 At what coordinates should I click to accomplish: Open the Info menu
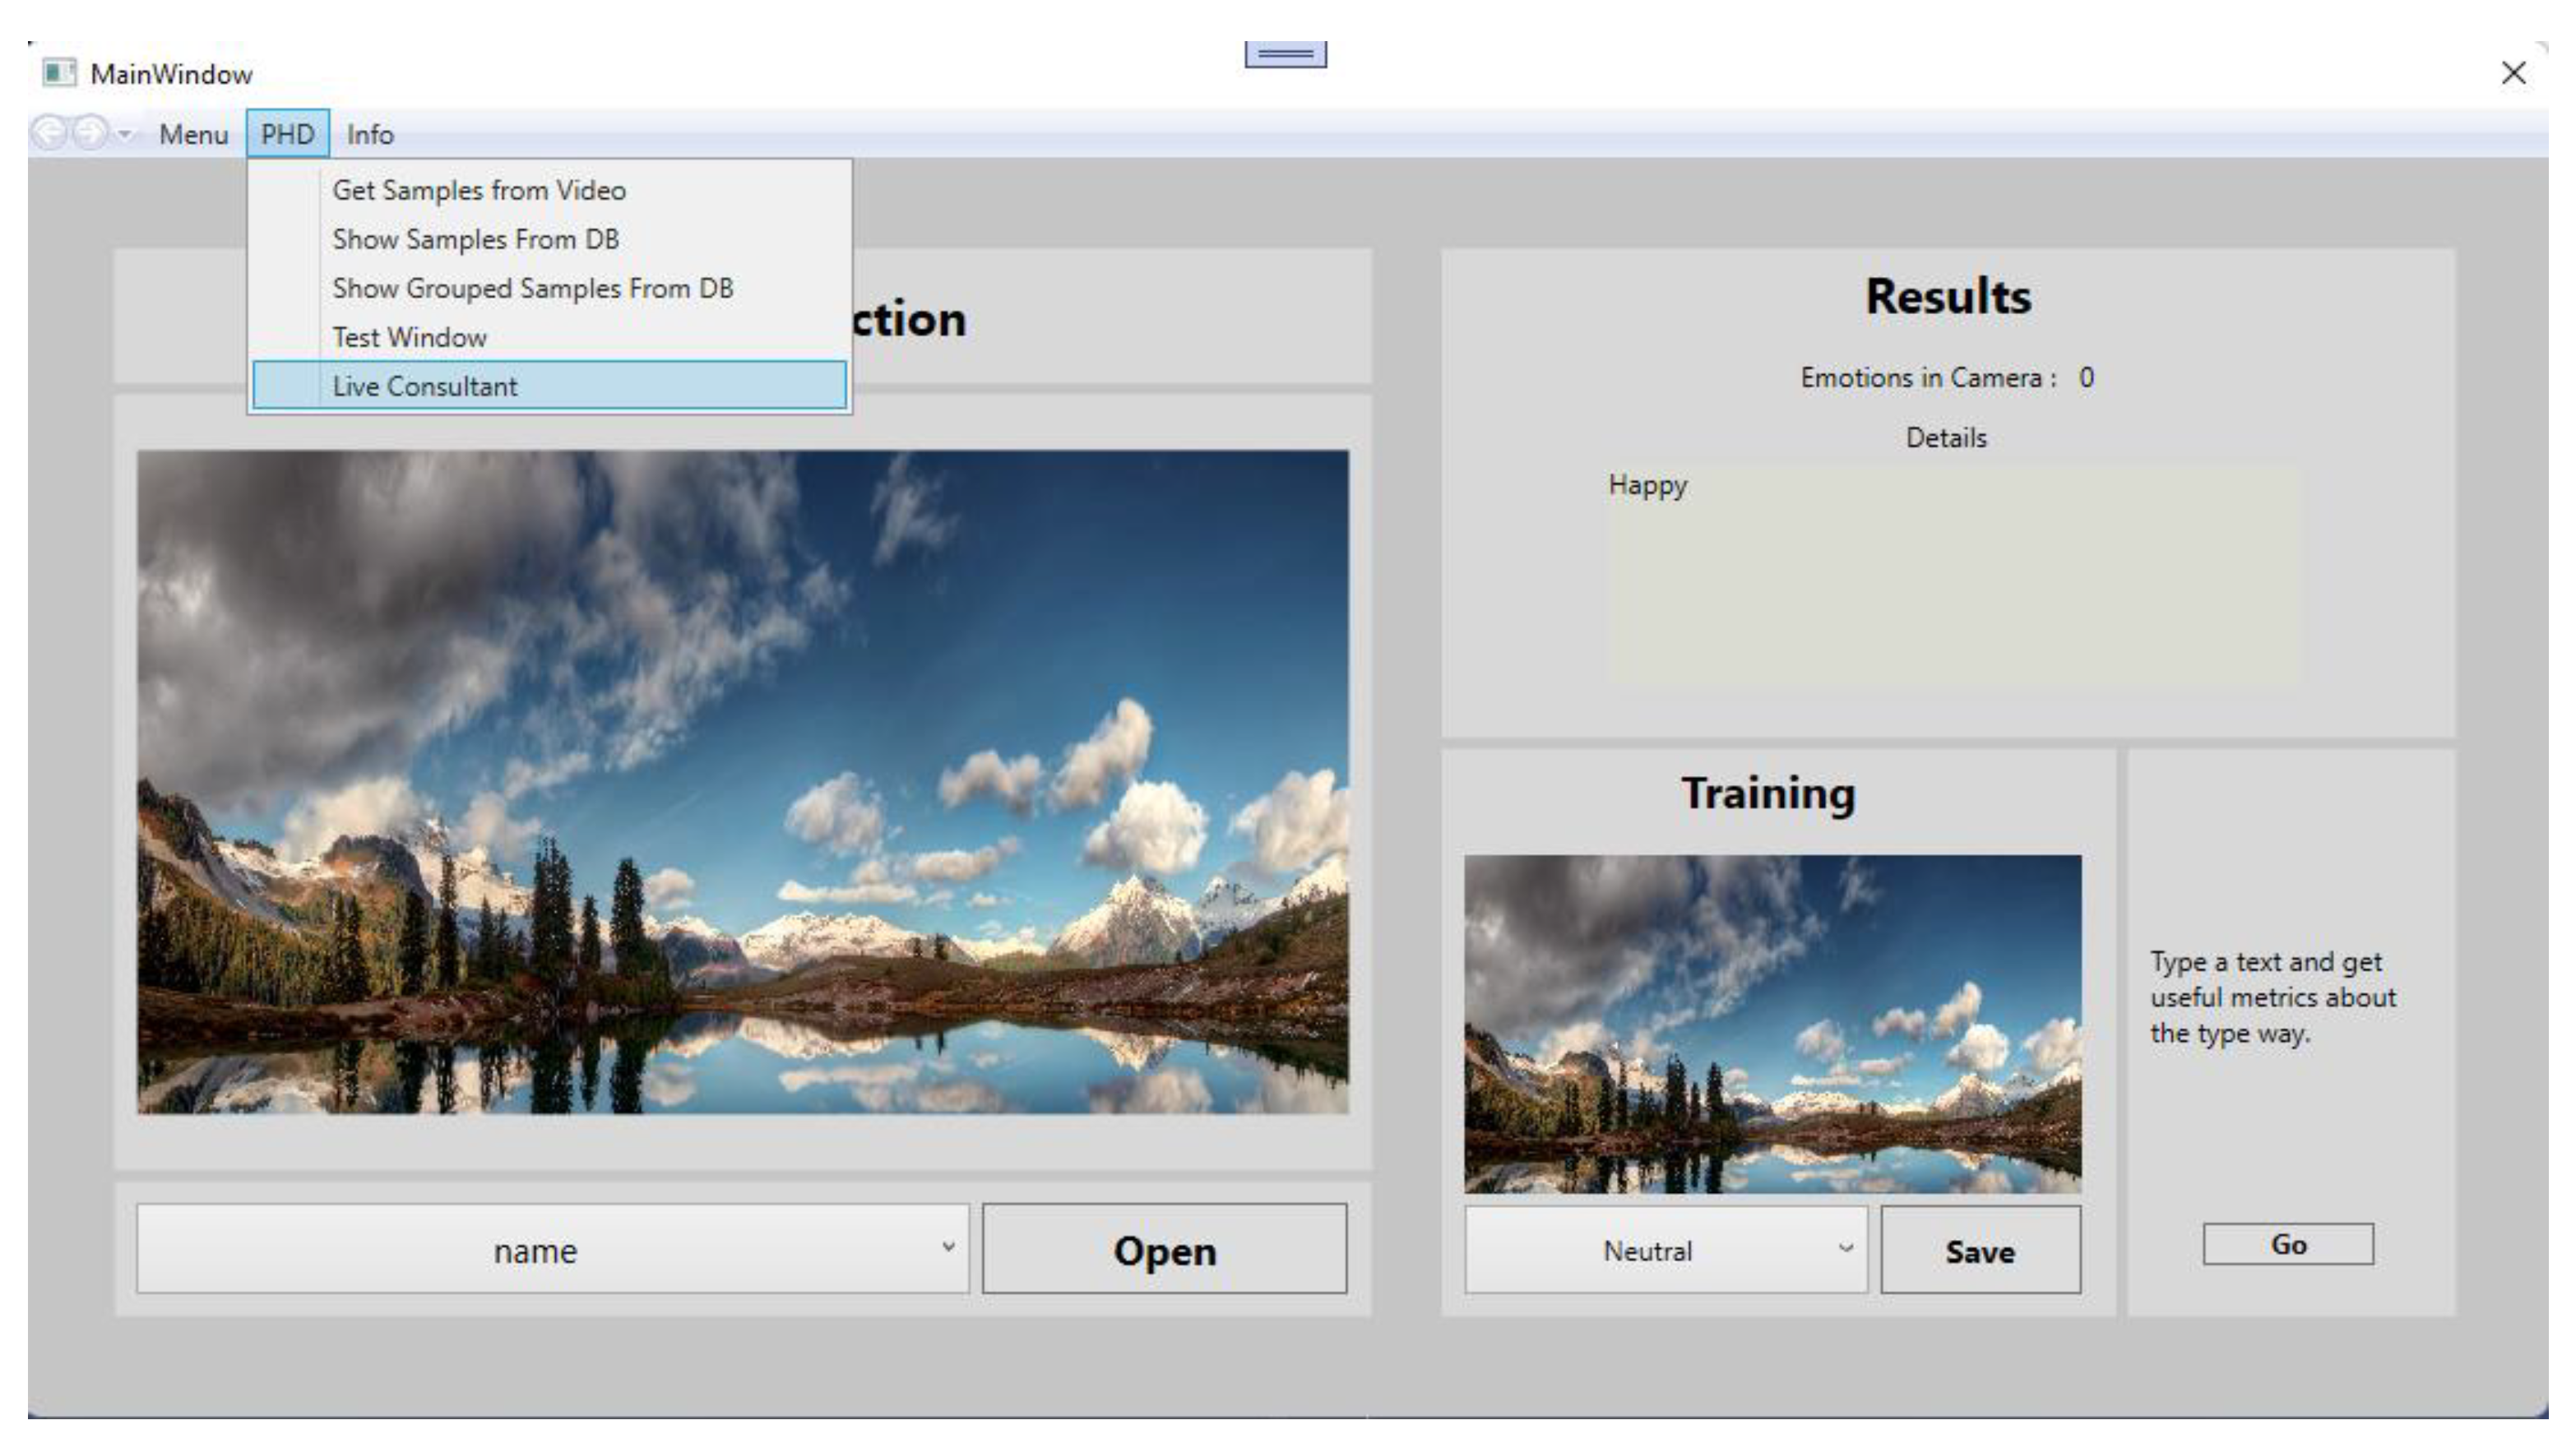pos(370,134)
